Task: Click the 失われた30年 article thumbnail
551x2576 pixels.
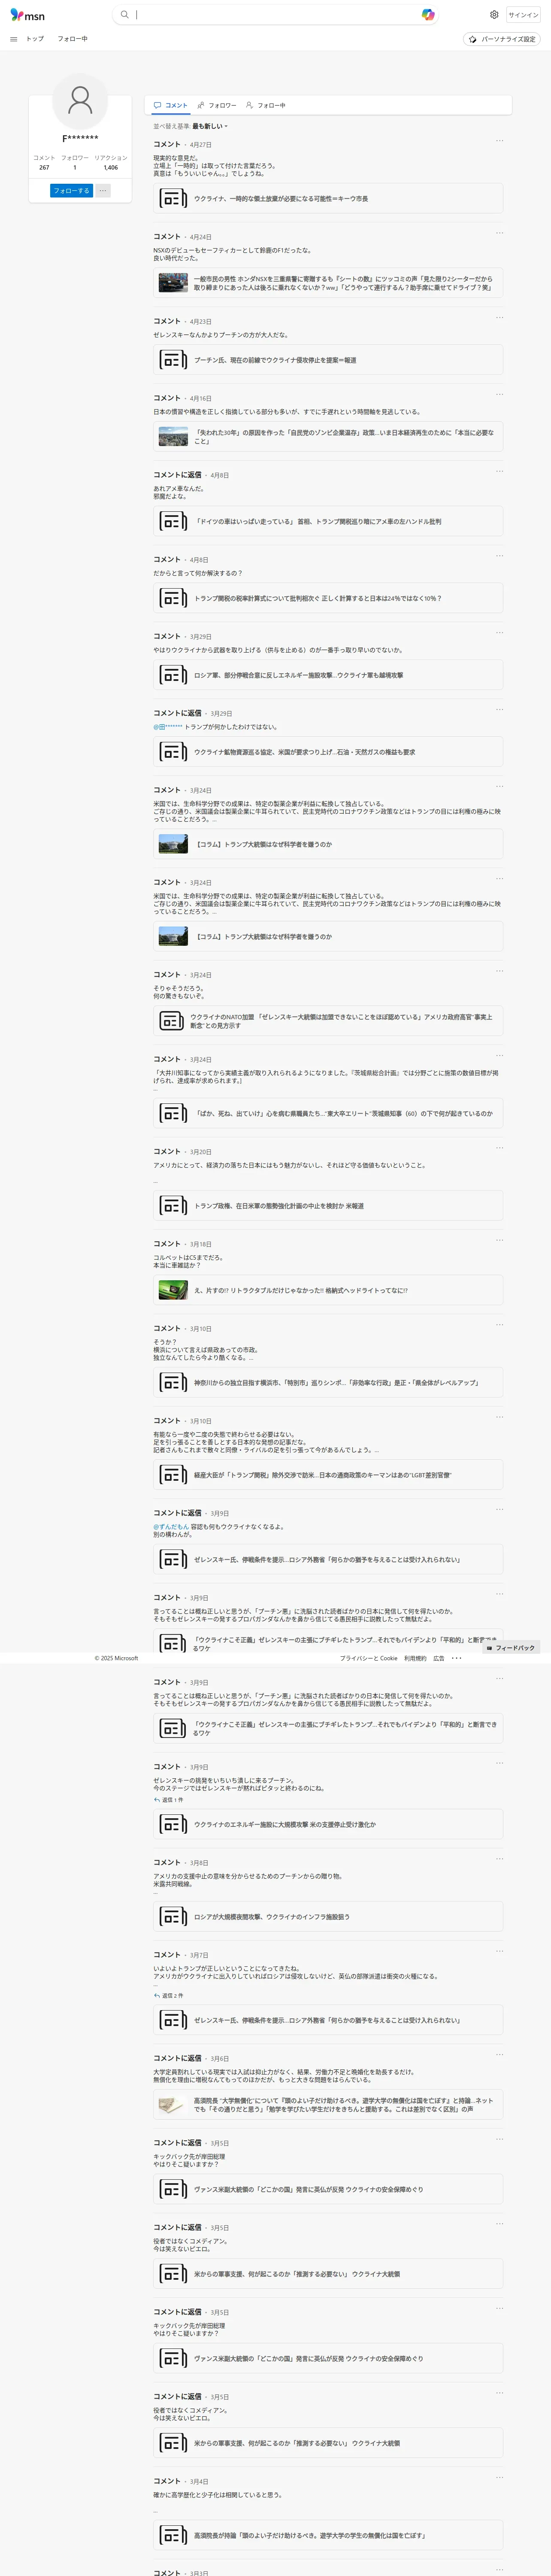Action: (x=173, y=437)
